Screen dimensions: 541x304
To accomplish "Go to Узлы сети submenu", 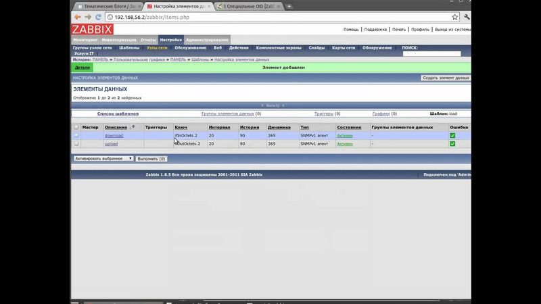I will point(157,48).
